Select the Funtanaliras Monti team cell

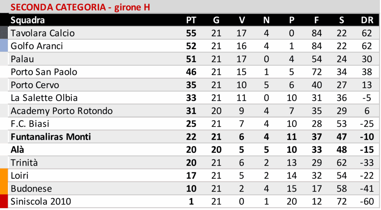pyautogui.click(x=51, y=137)
